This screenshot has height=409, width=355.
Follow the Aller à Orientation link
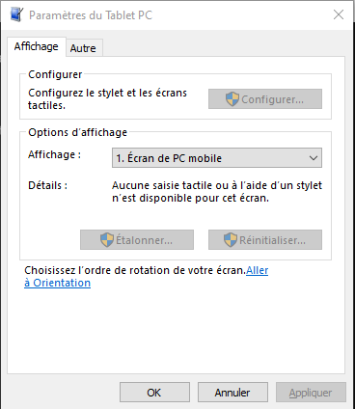pyautogui.click(x=147, y=277)
